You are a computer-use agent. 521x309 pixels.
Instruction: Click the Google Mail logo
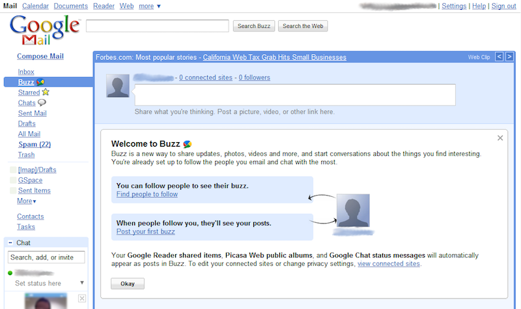(44, 29)
